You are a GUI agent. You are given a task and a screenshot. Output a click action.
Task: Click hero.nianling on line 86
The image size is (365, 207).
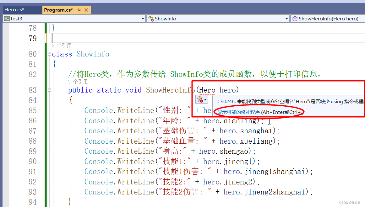pyautogui.click(x=230, y=120)
